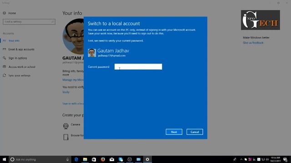Select Your info in the Settings sidebar
291x163 pixels.
tap(14, 41)
